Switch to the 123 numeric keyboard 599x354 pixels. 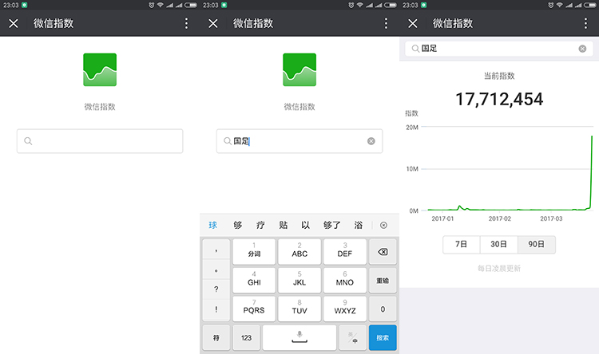click(x=247, y=337)
